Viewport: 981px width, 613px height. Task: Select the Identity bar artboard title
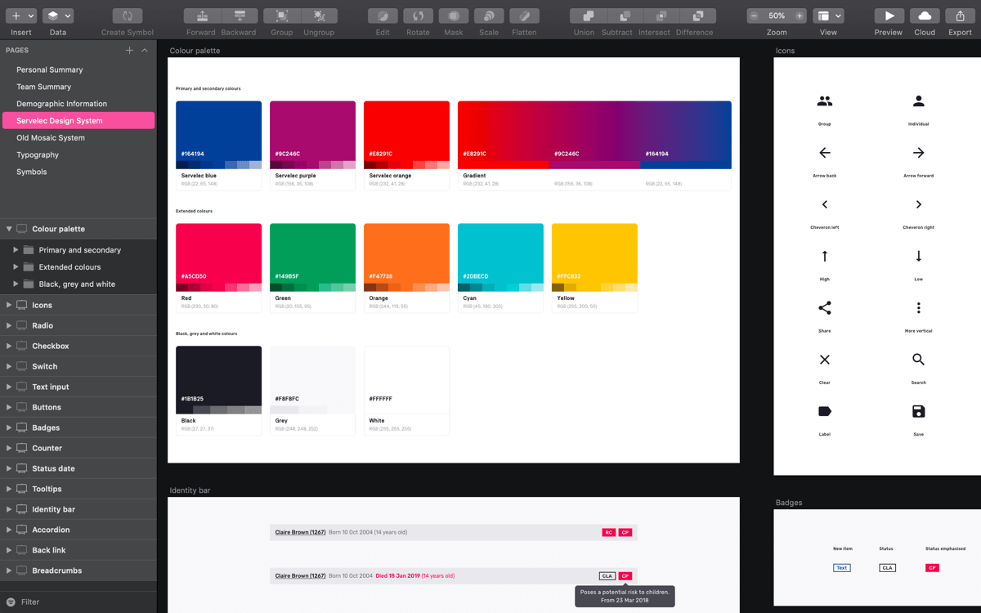(190, 490)
